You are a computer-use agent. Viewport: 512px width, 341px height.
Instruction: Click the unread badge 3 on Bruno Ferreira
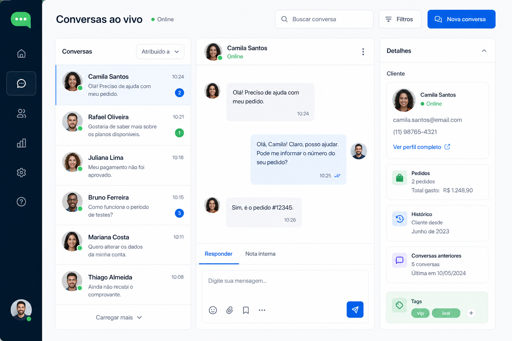[179, 213]
